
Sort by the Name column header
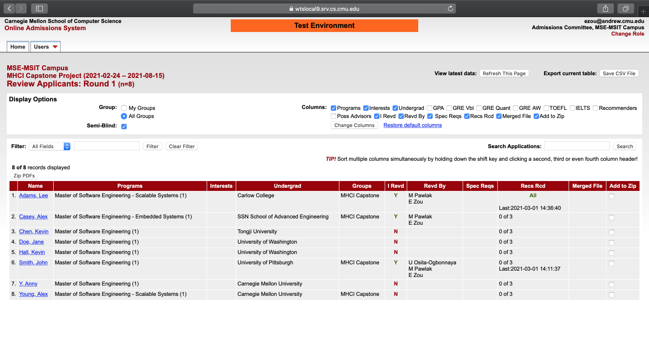point(35,186)
